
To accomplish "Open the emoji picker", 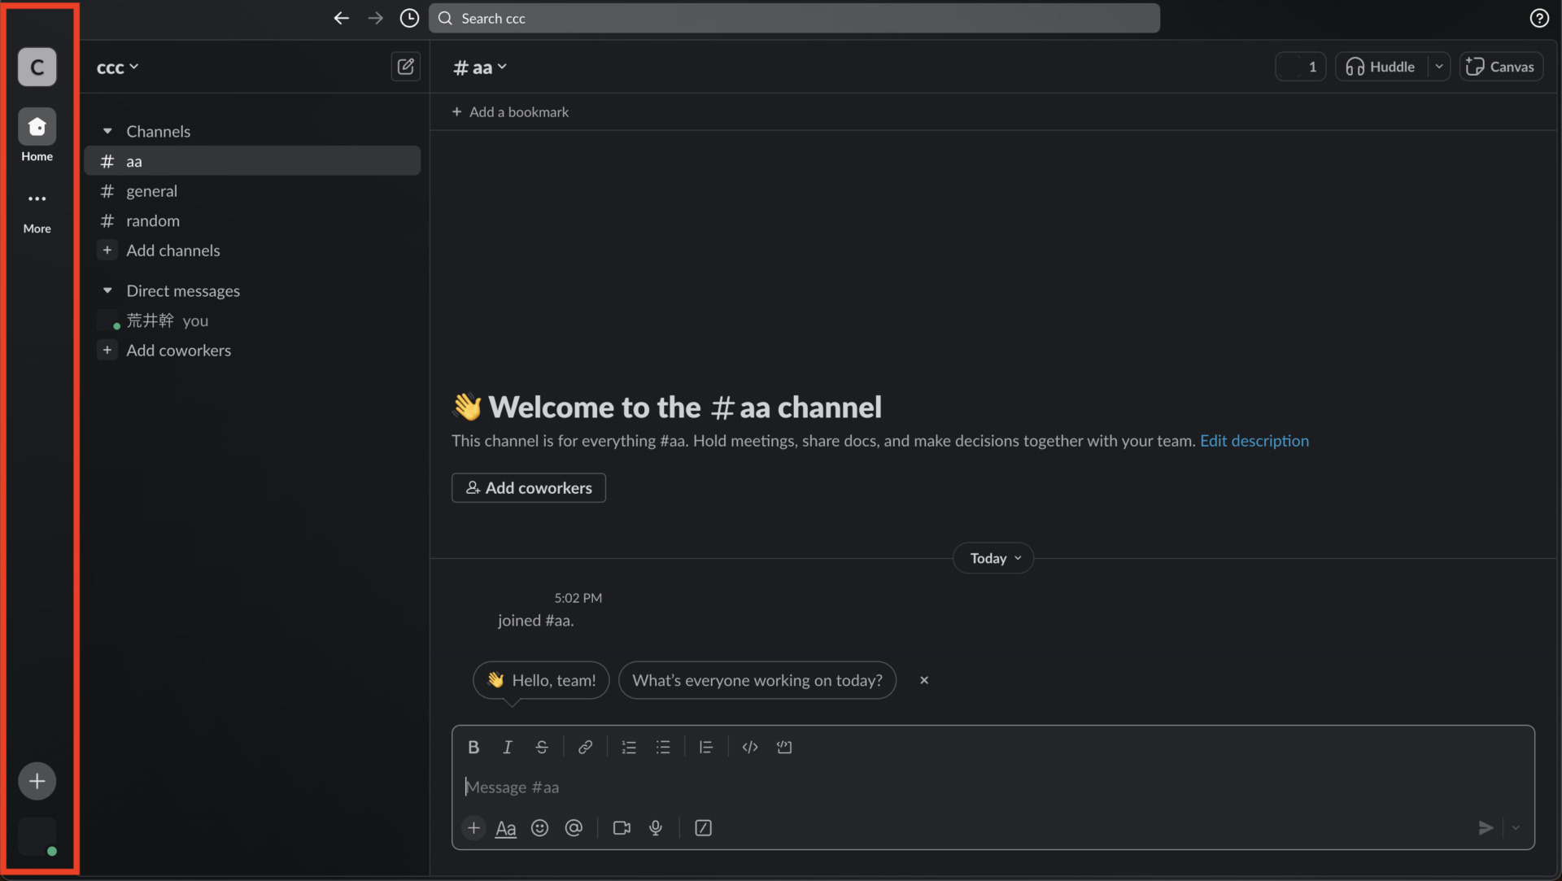I will tap(540, 828).
